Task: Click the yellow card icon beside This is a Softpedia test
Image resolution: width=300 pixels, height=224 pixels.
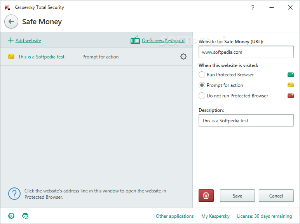Action: click(11, 56)
